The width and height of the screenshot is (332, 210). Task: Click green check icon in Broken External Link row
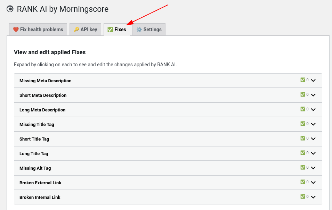(303, 182)
